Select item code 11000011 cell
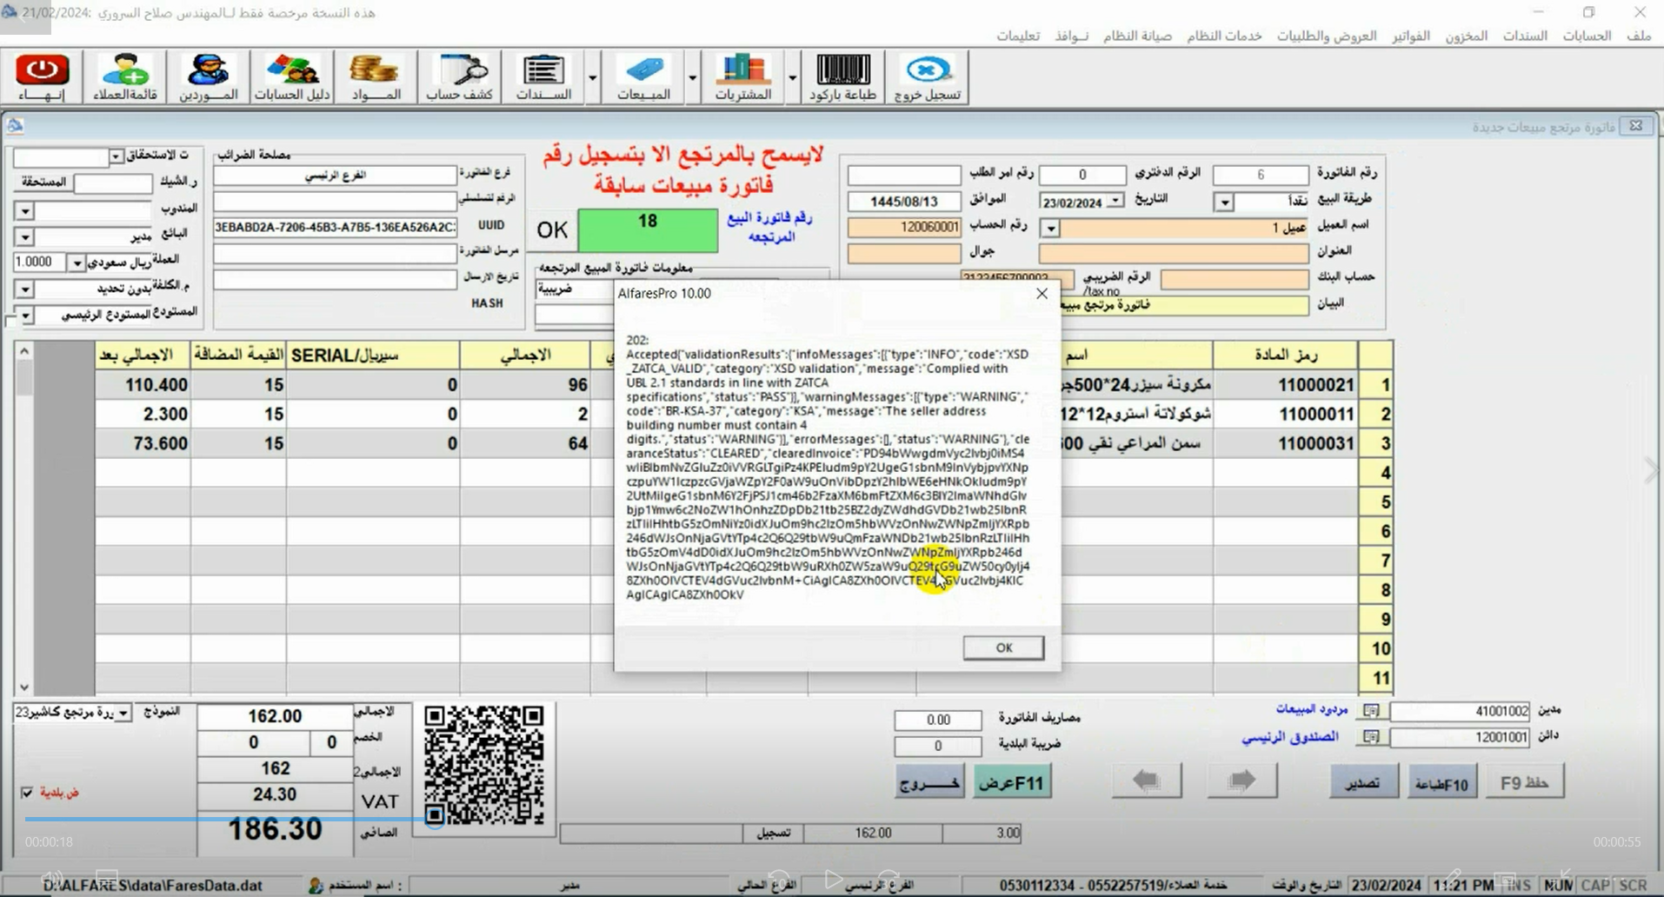The height and width of the screenshot is (897, 1664). click(1285, 414)
